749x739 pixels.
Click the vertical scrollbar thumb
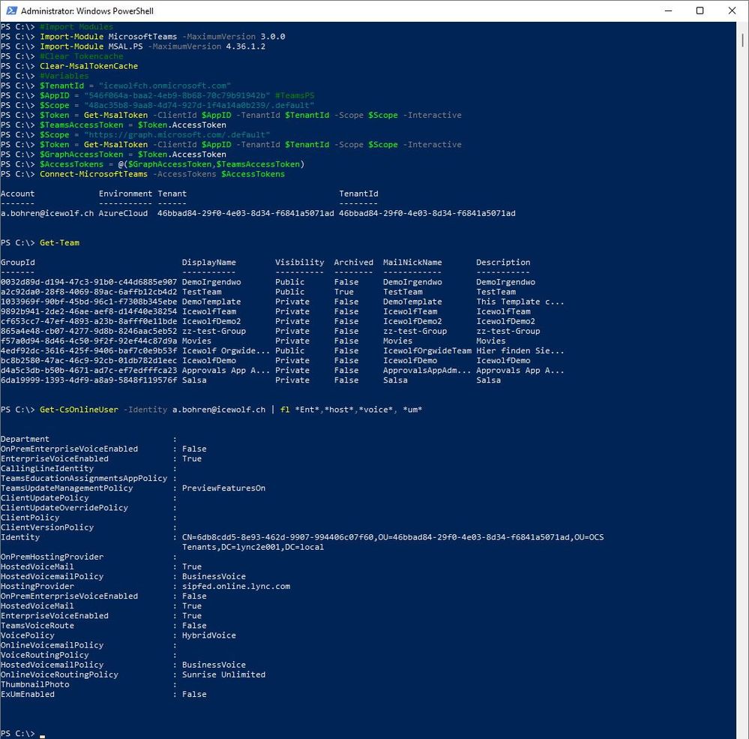pyautogui.click(x=743, y=41)
